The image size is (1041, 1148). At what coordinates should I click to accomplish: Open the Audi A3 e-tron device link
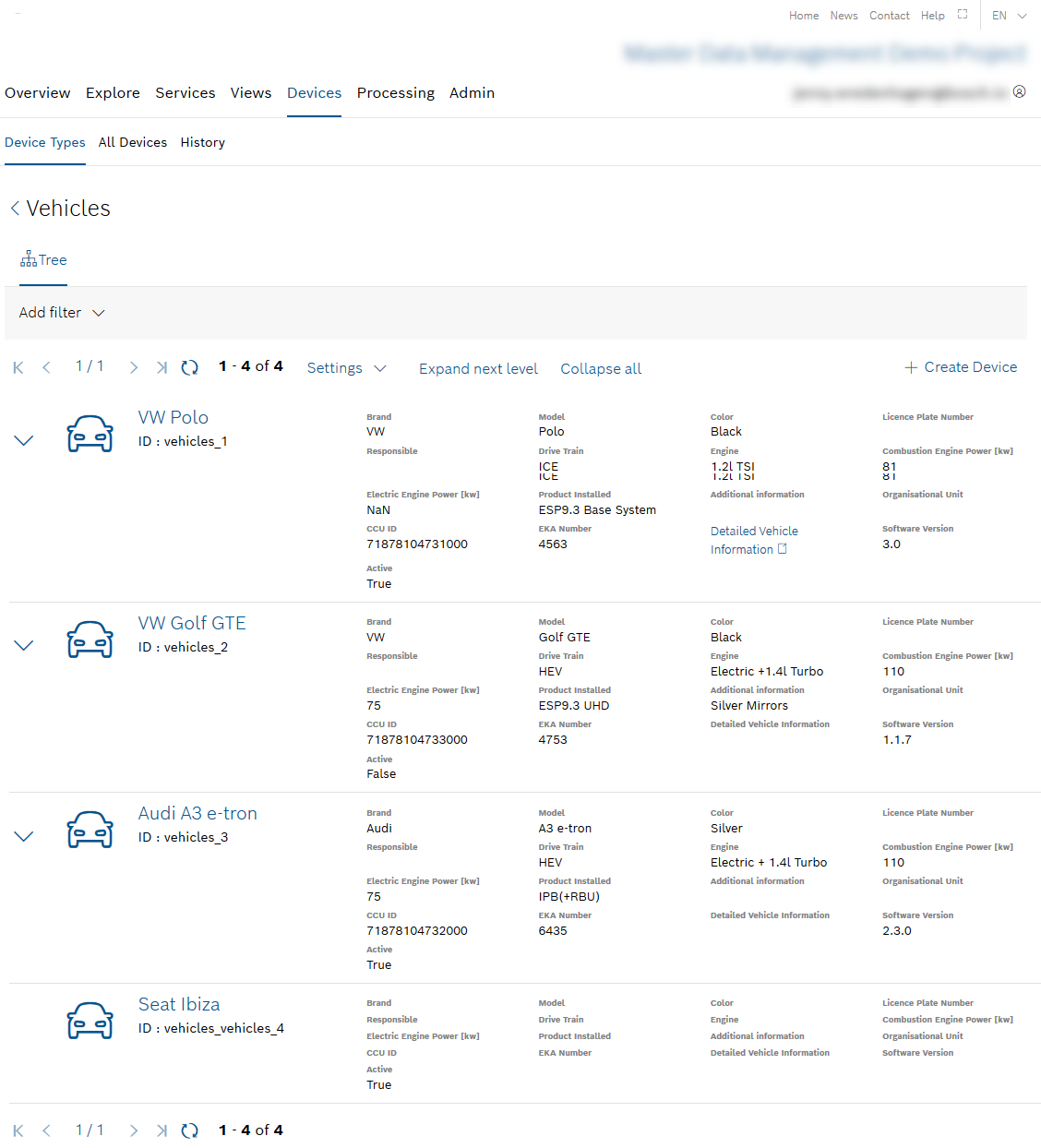point(197,814)
